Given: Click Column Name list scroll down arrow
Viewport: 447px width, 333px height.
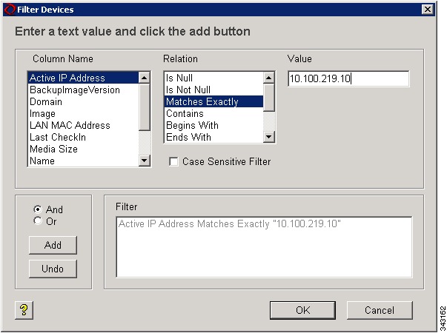Looking at the screenshot, I should point(144,161).
